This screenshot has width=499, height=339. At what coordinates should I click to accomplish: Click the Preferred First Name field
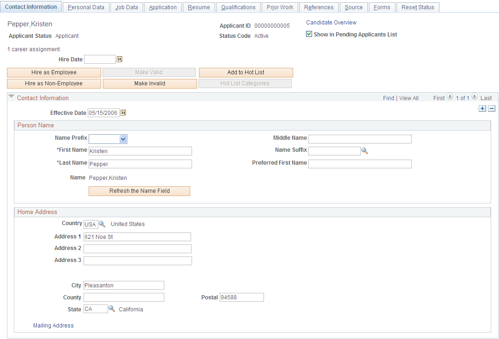(x=360, y=164)
